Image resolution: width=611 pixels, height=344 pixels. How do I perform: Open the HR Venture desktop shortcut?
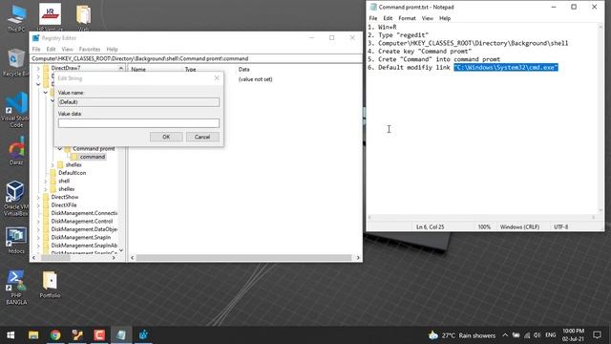click(x=50, y=16)
